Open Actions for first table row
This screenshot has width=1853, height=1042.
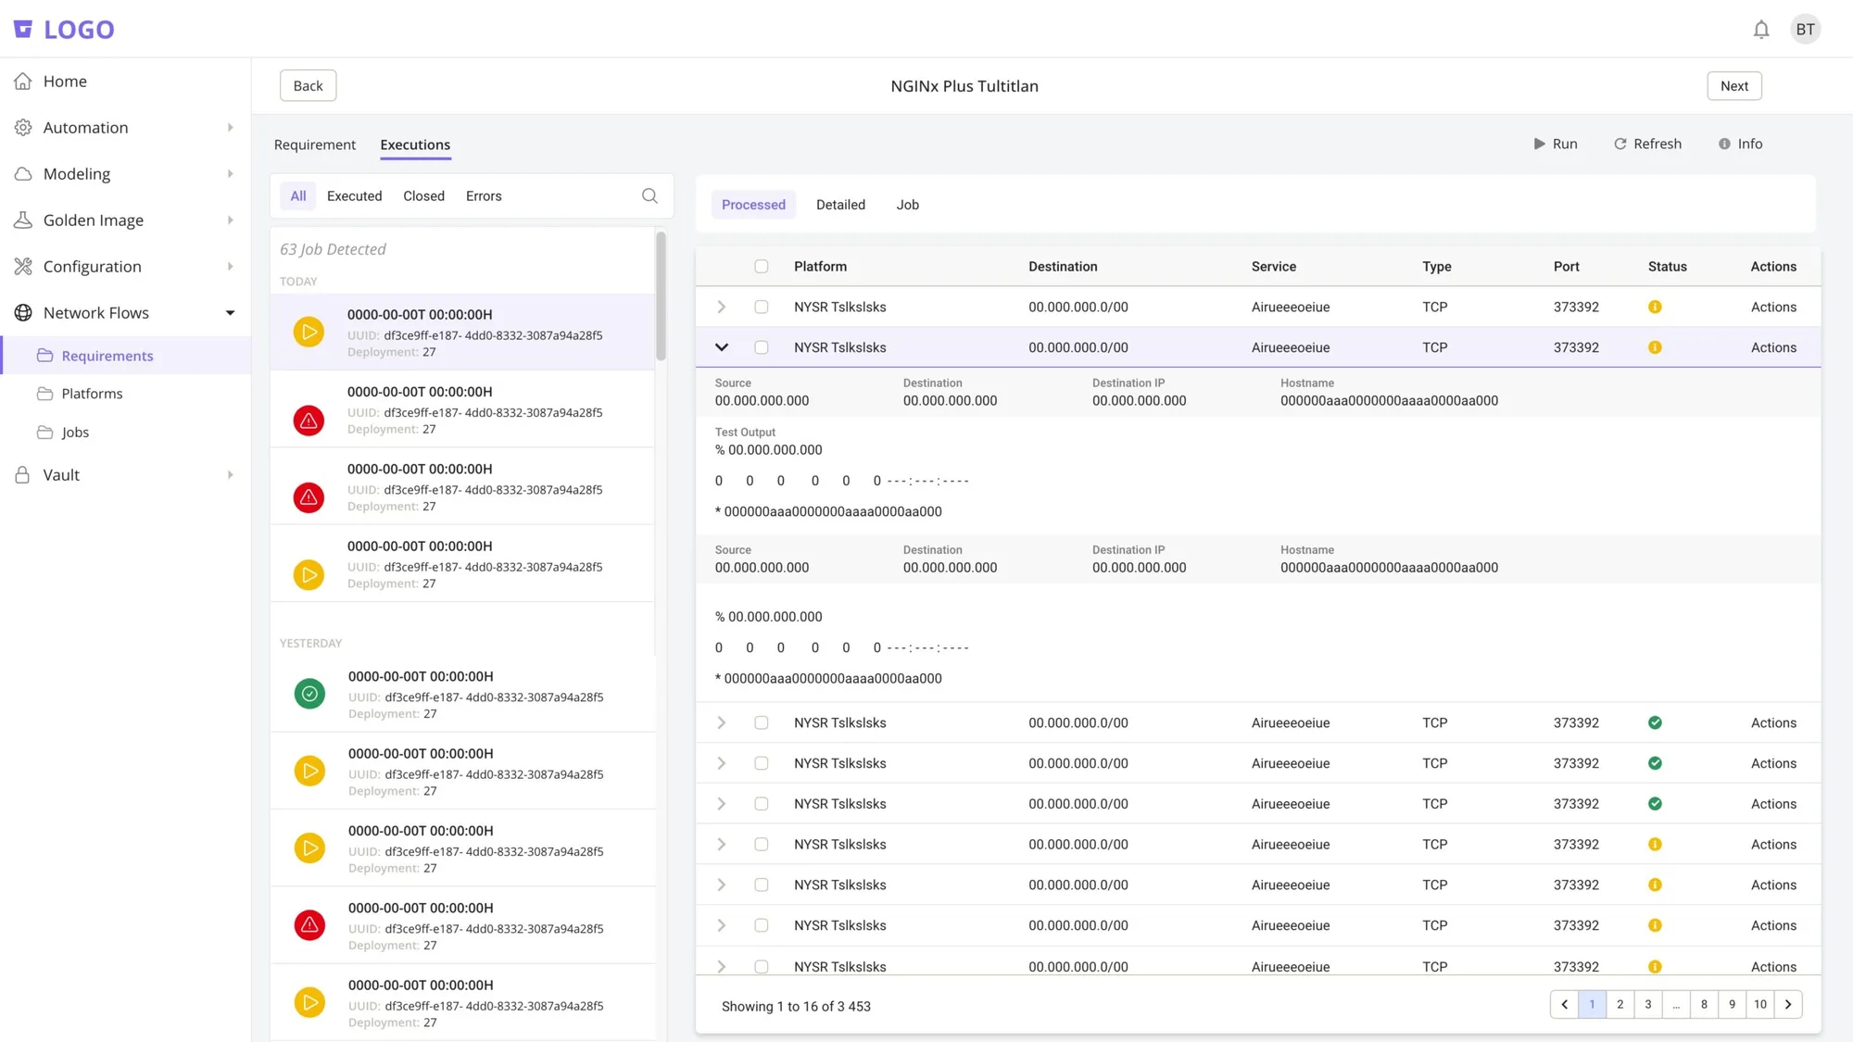[1773, 307]
